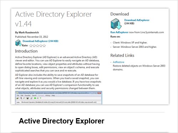Click the Run AdExplorer link

pos(119,32)
